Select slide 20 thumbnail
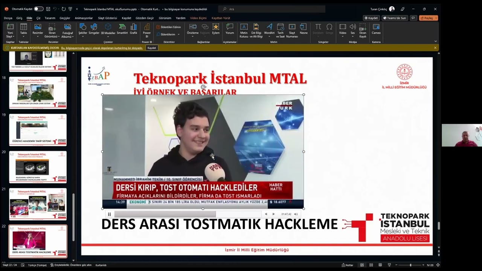Screen dimensions: 482x271 tap(38, 167)
